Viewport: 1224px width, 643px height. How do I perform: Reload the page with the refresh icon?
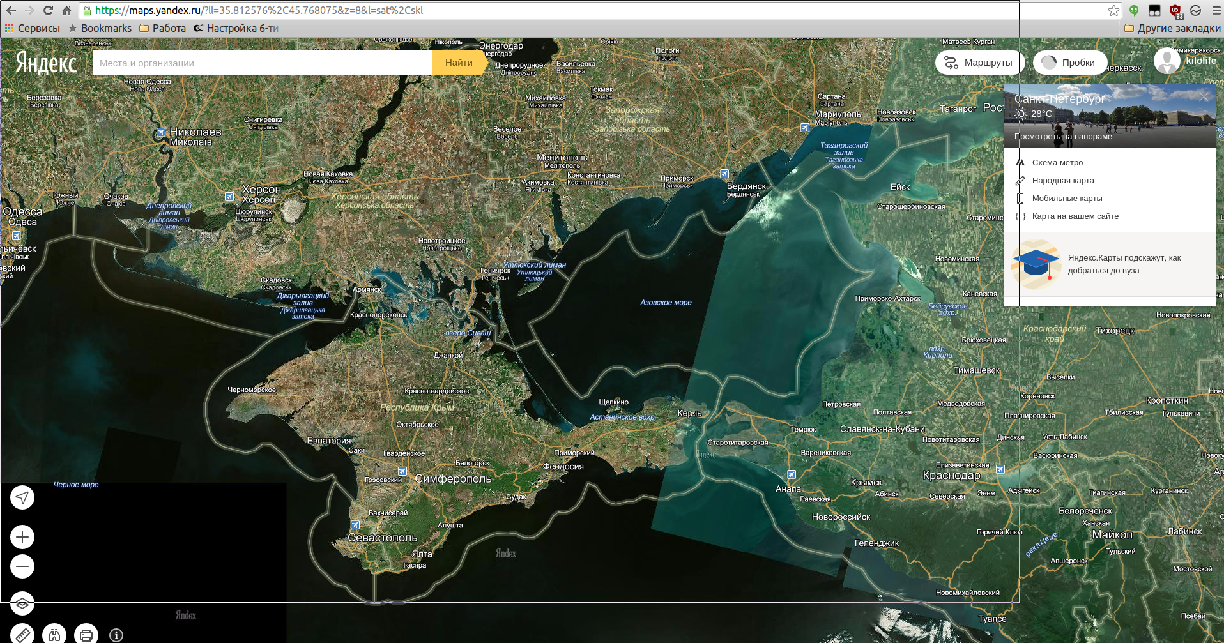pos(48,10)
